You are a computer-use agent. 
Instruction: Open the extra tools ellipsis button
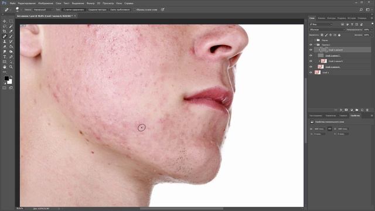[4, 72]
